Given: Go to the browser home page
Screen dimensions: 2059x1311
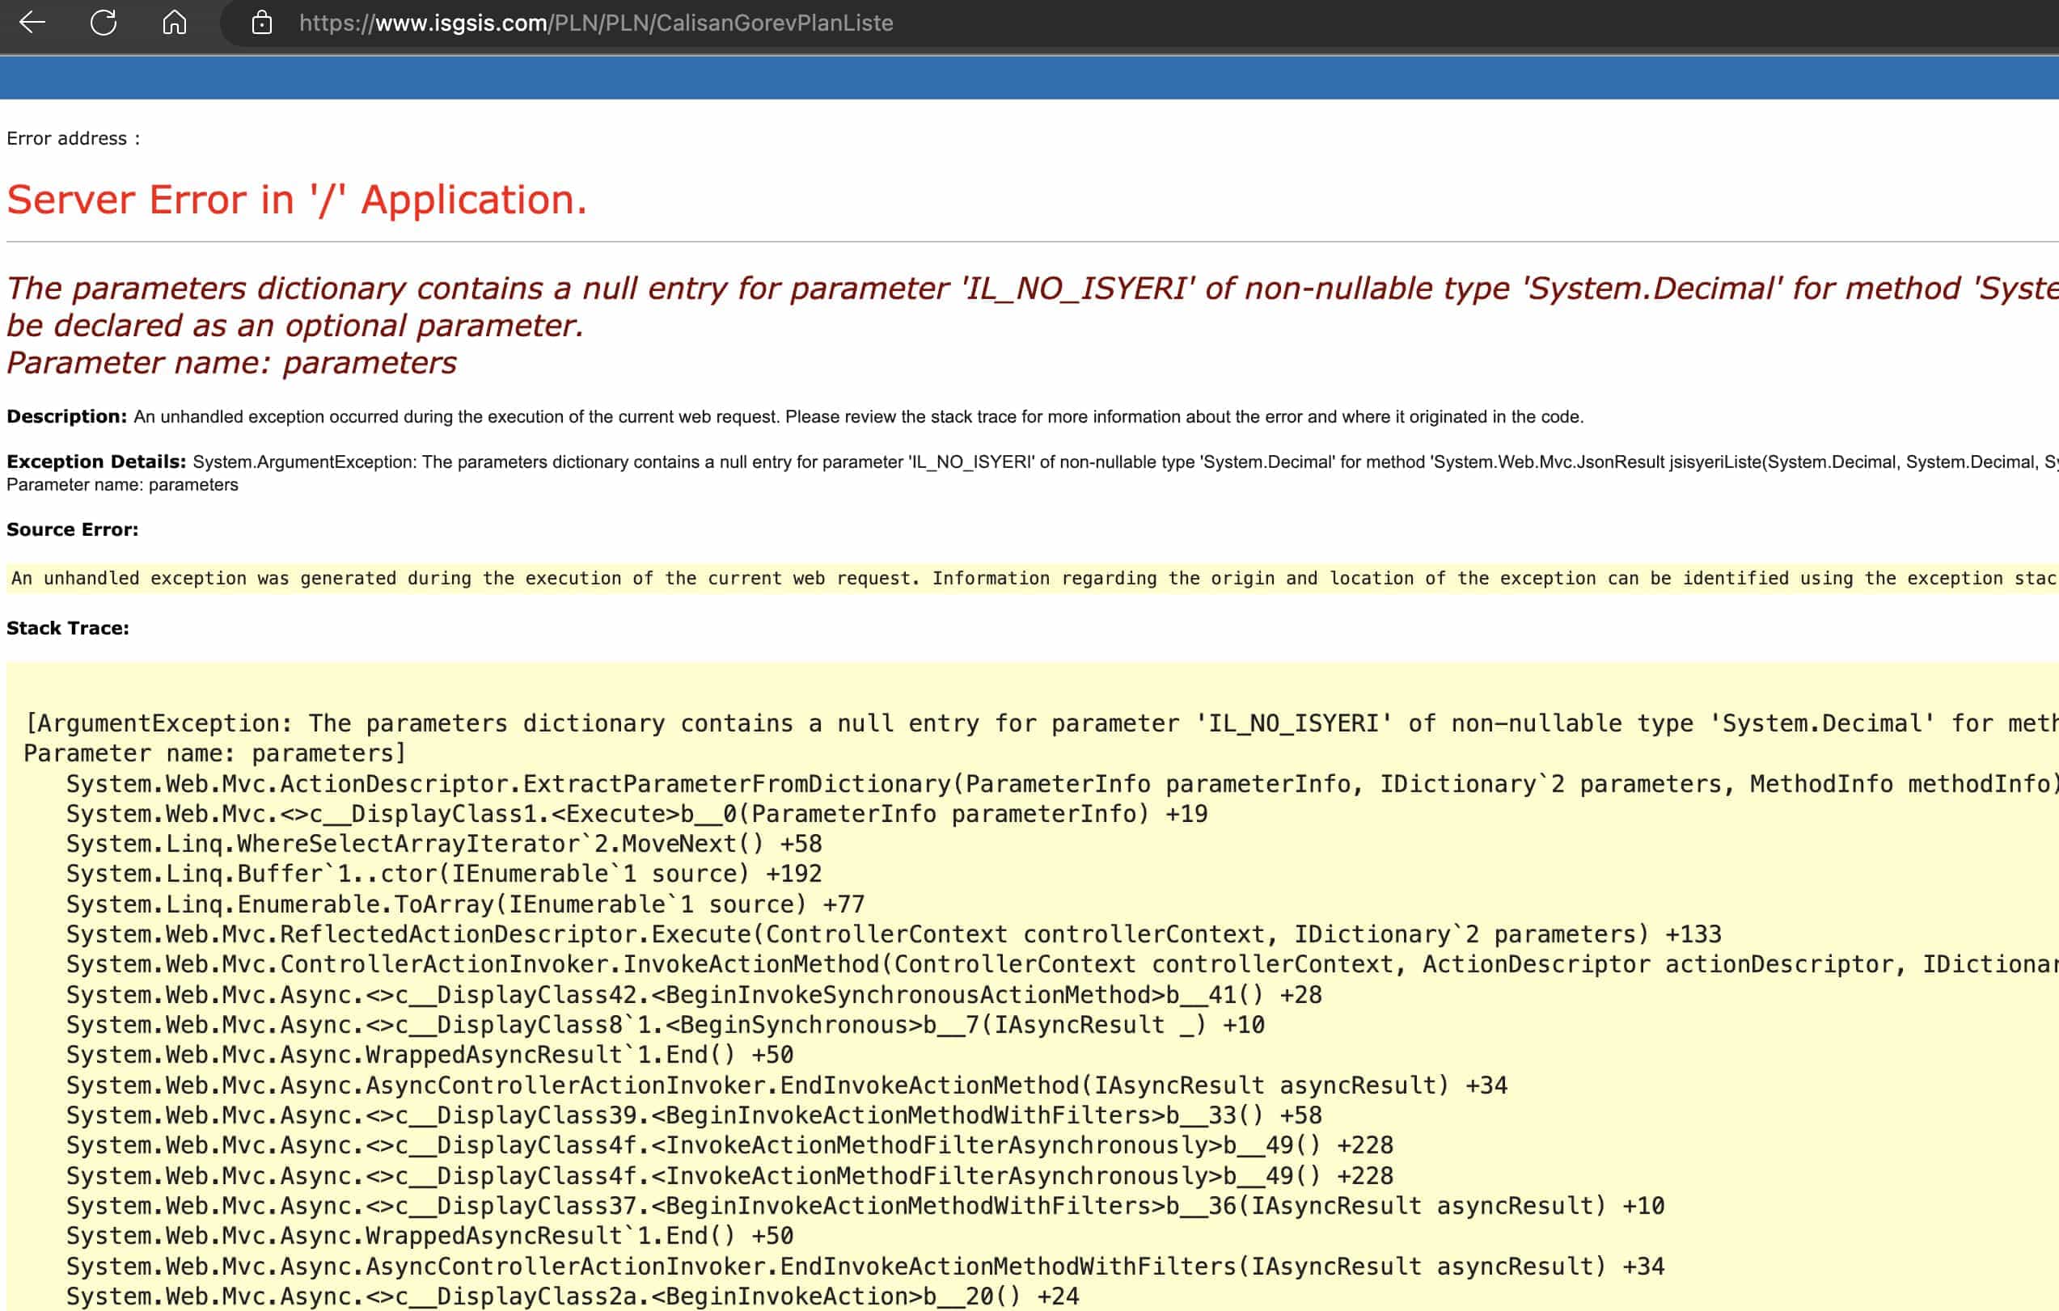Looking at the screenshot, I should (x=175, y=23).
